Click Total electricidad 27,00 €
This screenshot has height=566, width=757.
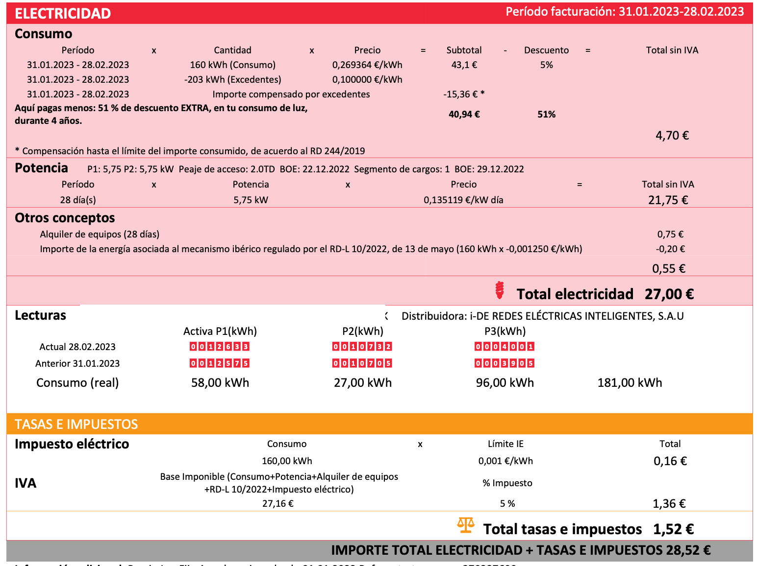coord(605,294)
